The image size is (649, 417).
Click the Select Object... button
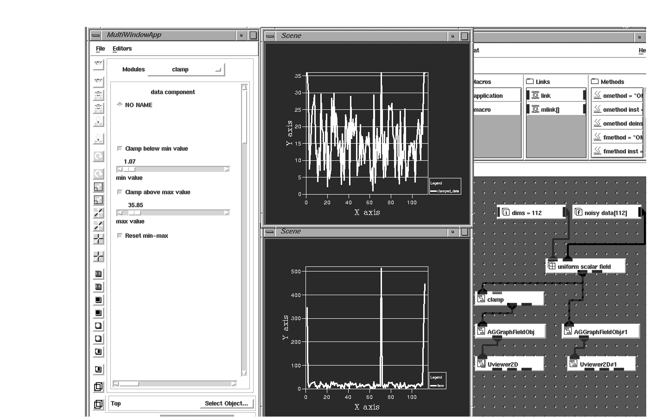(226, 404)
